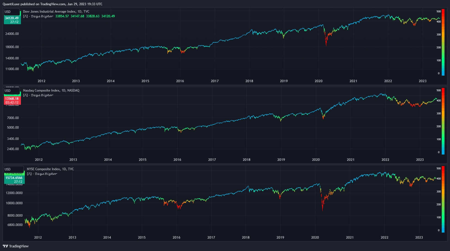
Task: Open the USD currency box on the NYSE chart
Action: 14,169
